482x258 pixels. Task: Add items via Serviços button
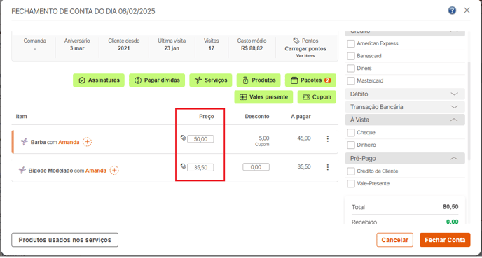[x=211, y=80]
